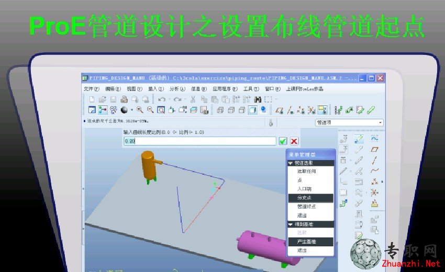The height and width of the screenshot is (272, 445).
Task: Open the 插入(I) menu
Action: tap(156, 89)
